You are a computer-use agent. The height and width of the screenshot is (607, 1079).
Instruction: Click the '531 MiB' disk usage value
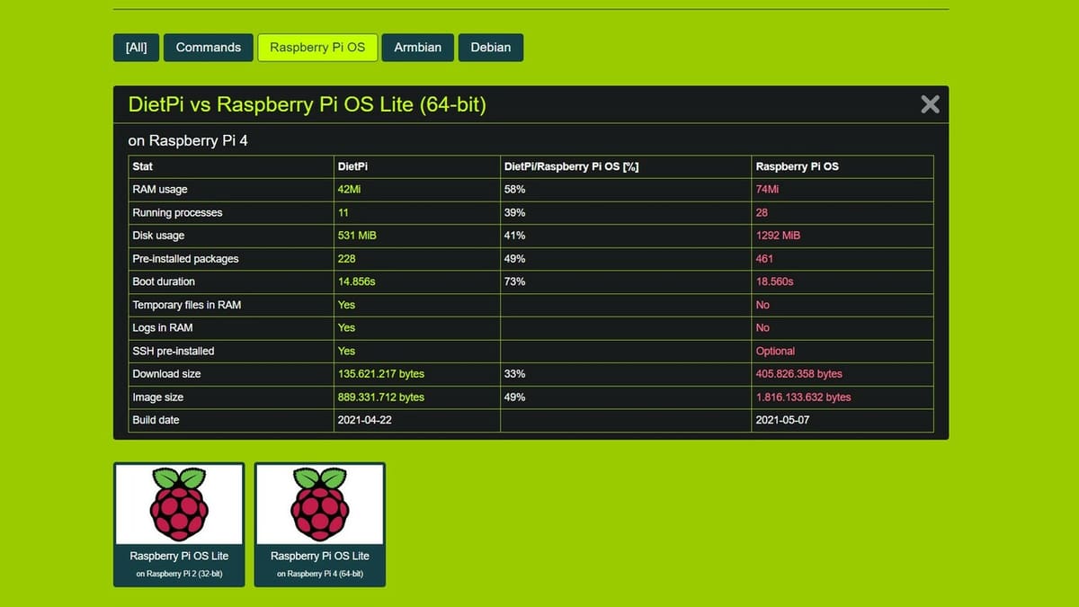(356, 236)
